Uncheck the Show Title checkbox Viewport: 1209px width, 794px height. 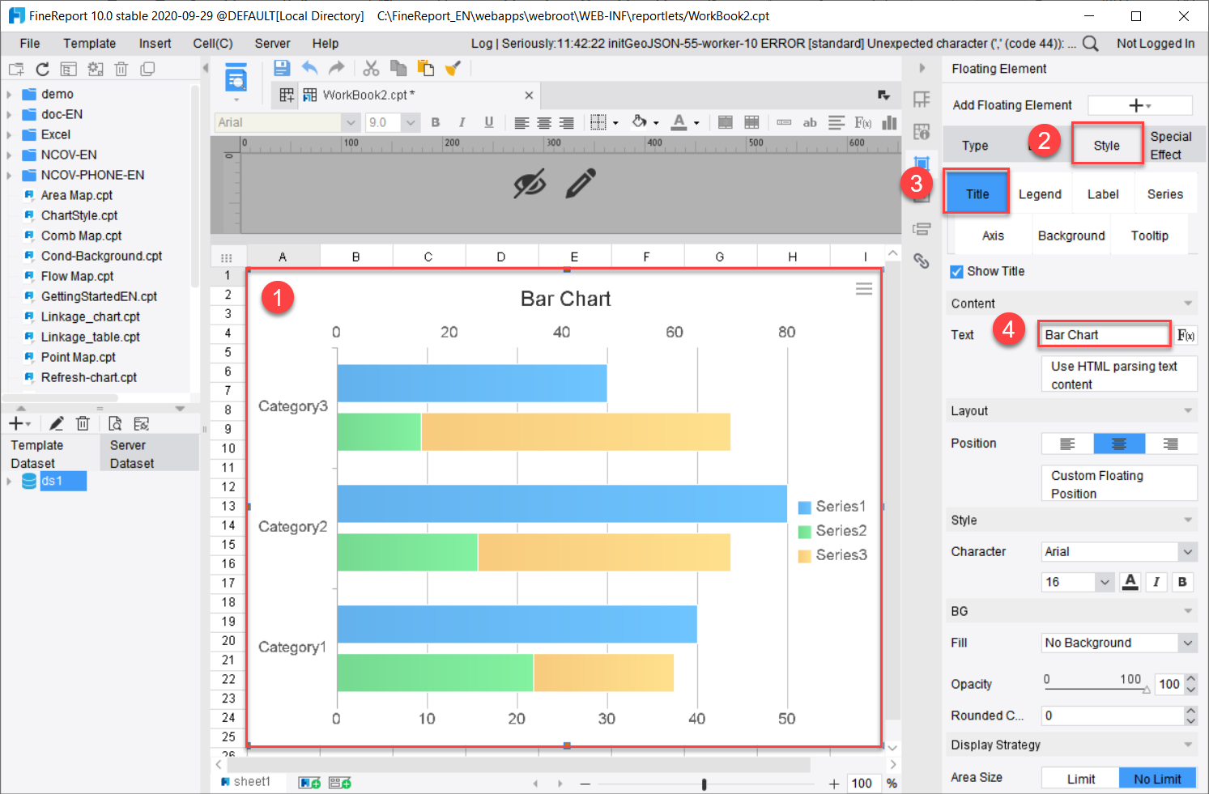pos(956,271)
